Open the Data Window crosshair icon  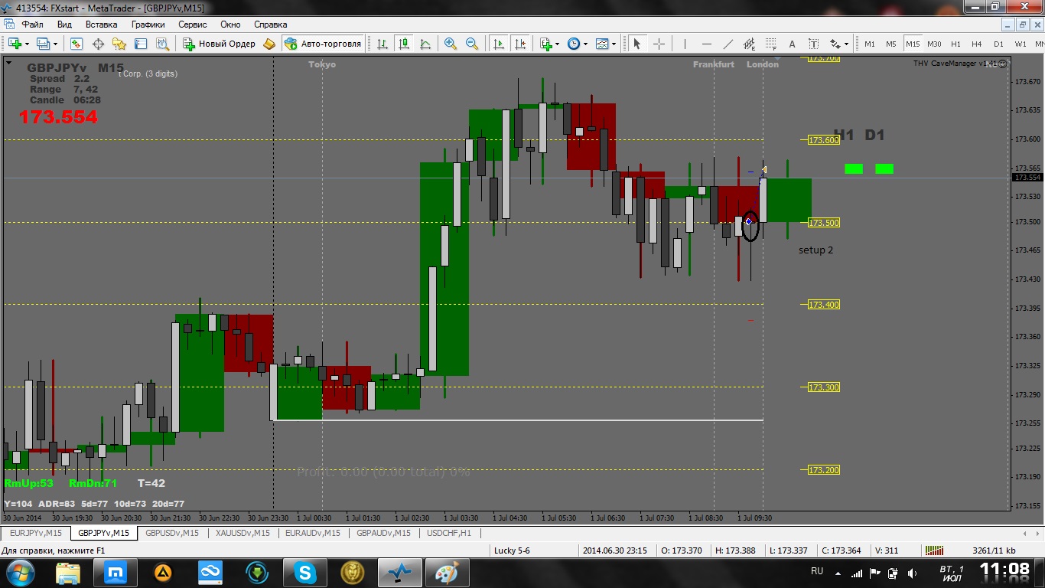99,44
